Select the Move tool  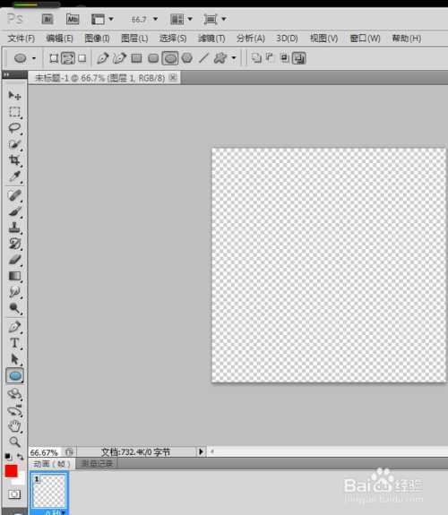(14, 96)
